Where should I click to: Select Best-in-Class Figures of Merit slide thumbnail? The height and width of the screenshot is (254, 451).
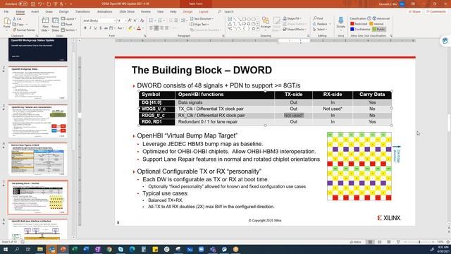(37, 159)
